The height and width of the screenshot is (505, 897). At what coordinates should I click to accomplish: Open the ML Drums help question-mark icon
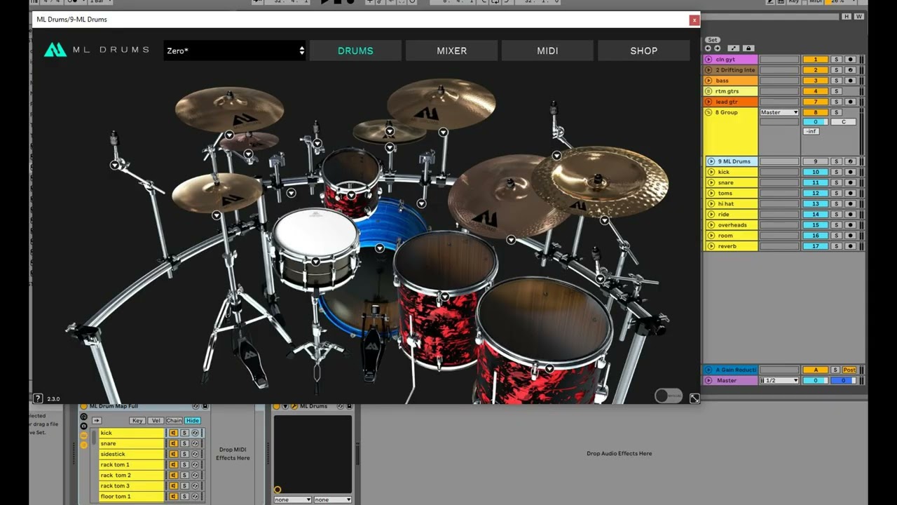[x=39, y=398]
